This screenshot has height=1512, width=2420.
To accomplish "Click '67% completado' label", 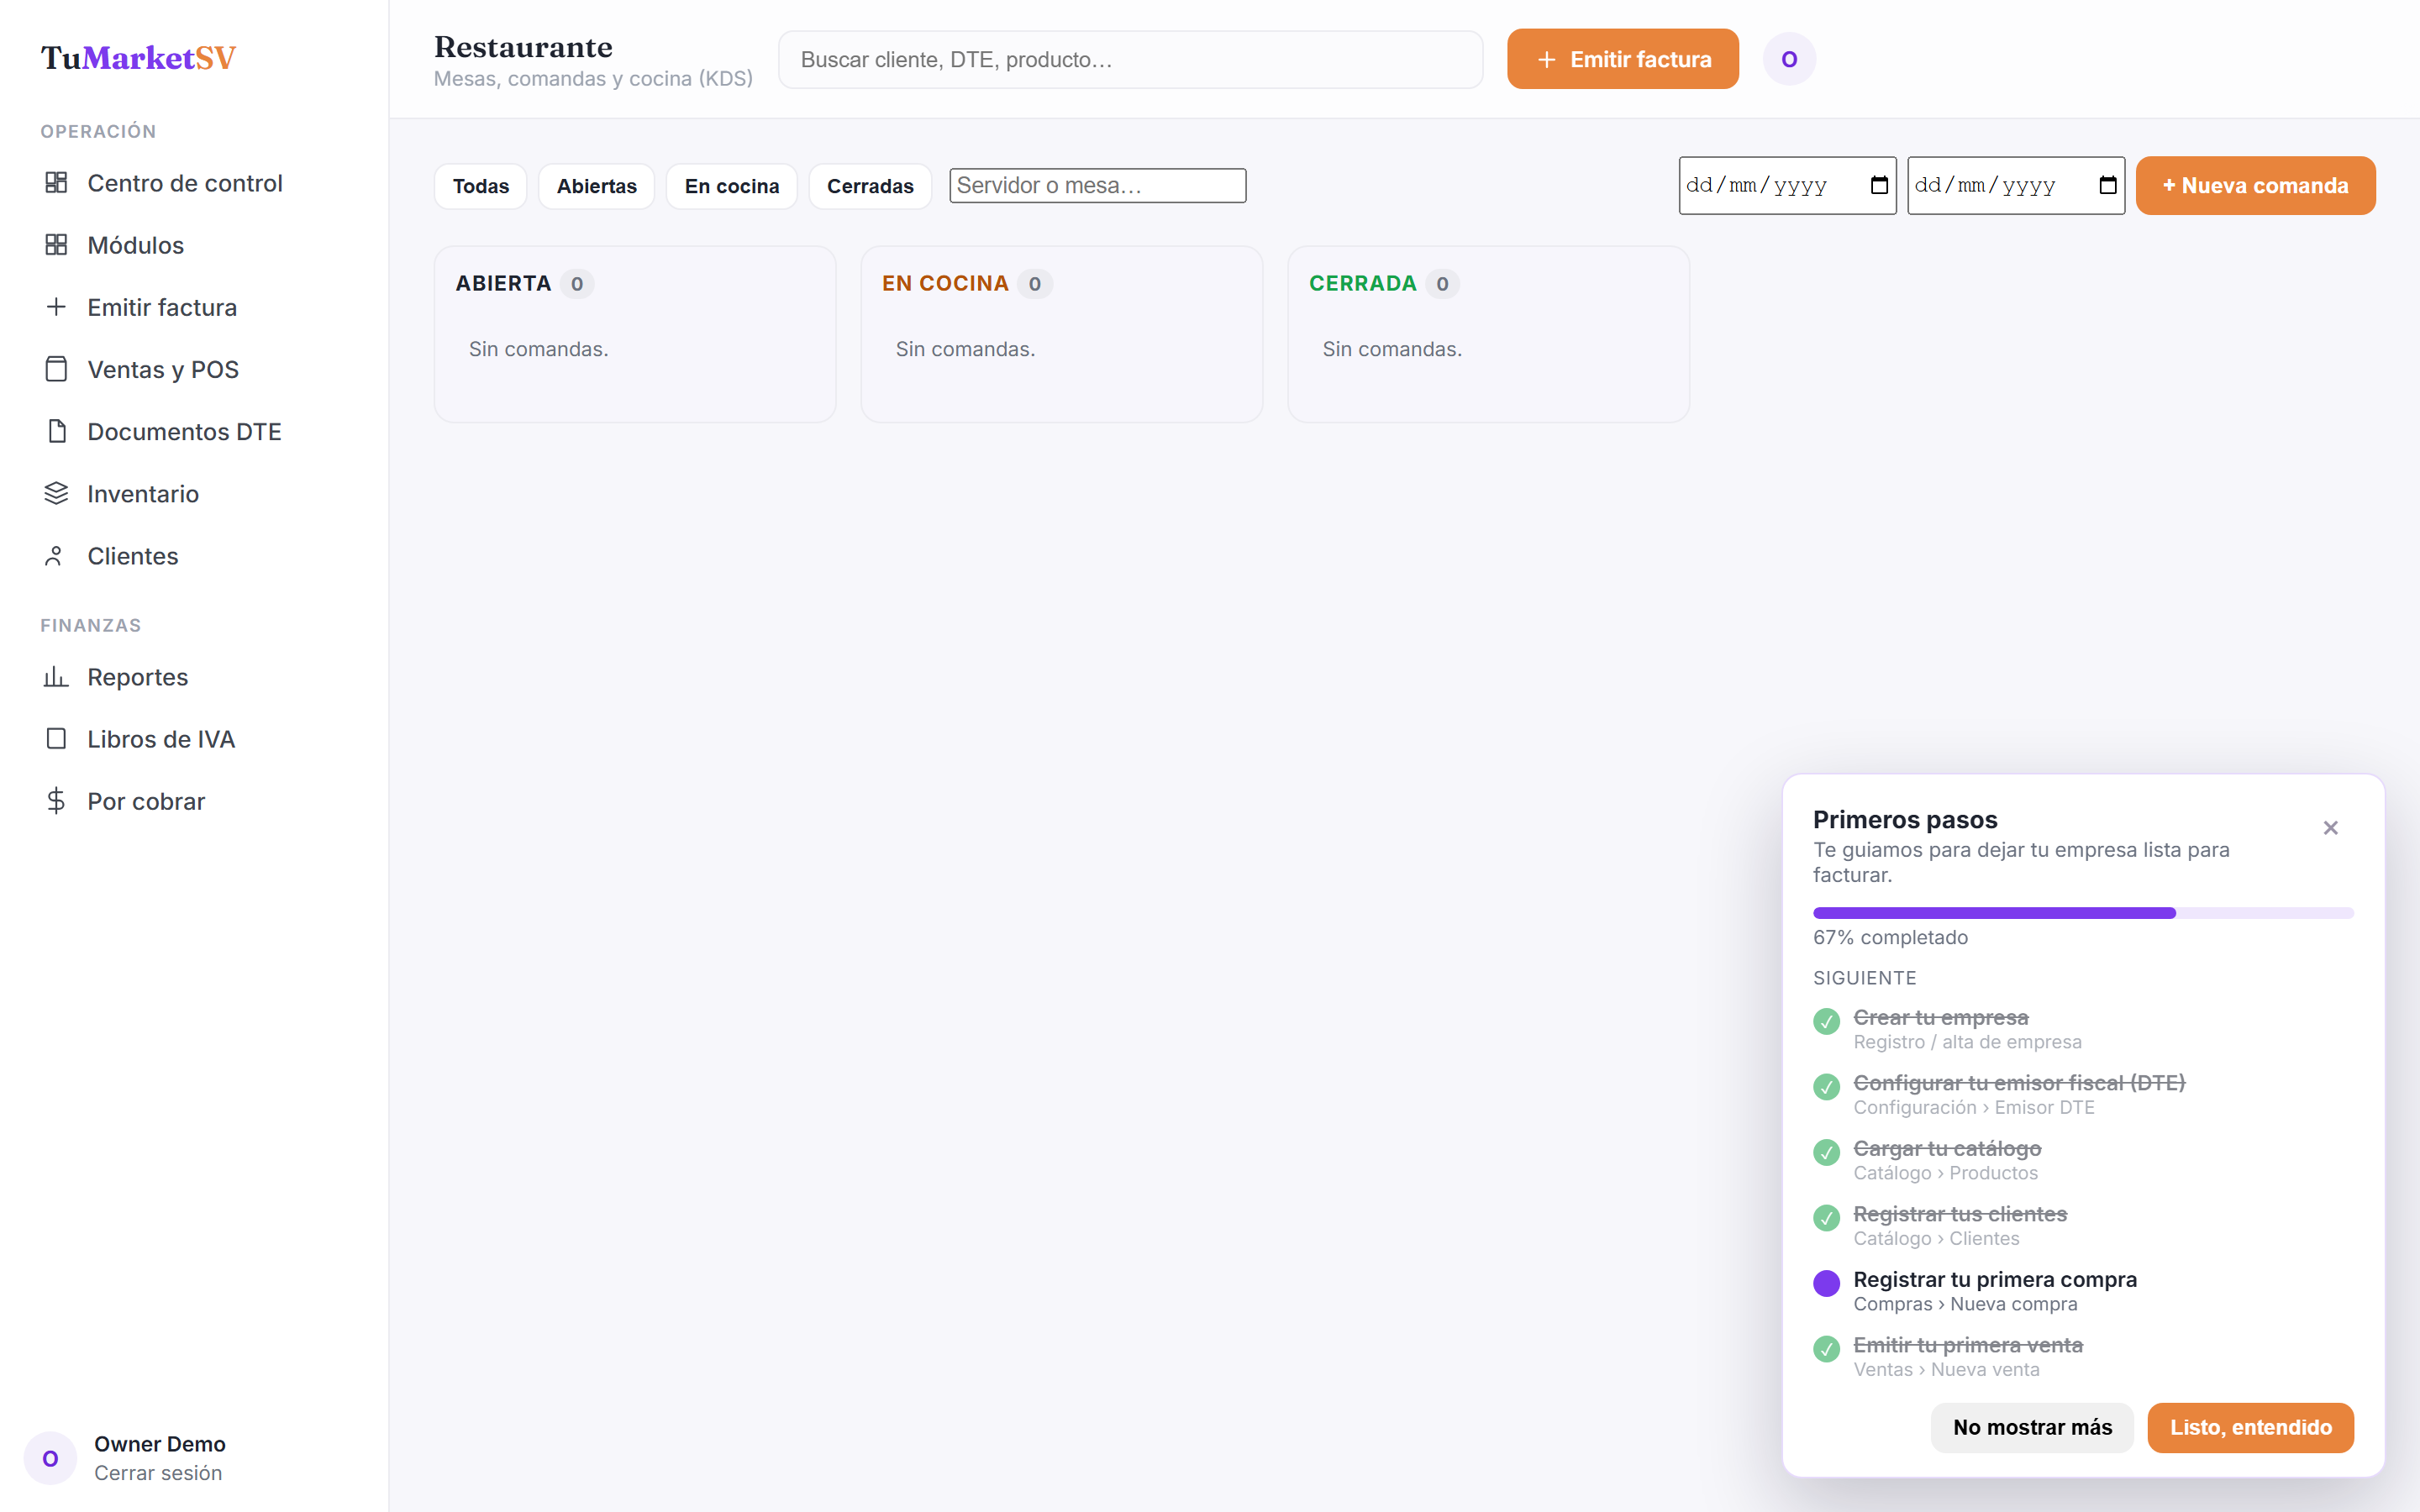I will coord(1890,937).
